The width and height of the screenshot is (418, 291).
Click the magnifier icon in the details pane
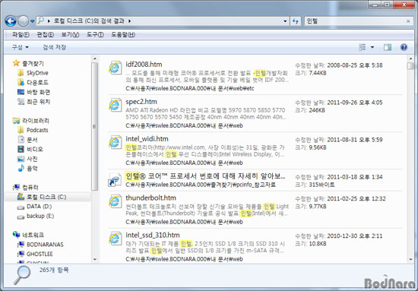[21, 275]
